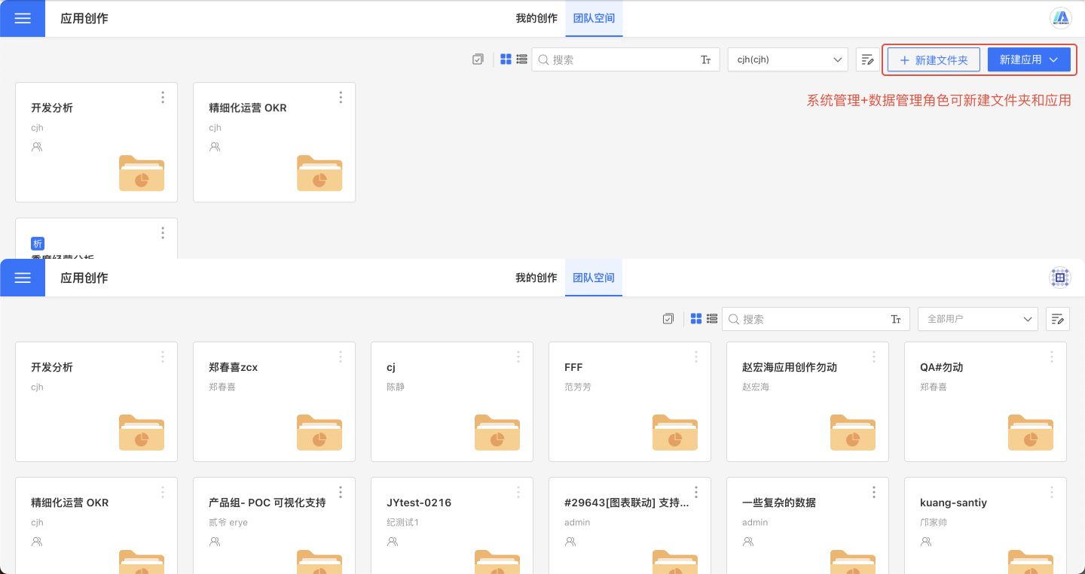Click the folder icon on QA#勿动 card

click(1031, 433)
